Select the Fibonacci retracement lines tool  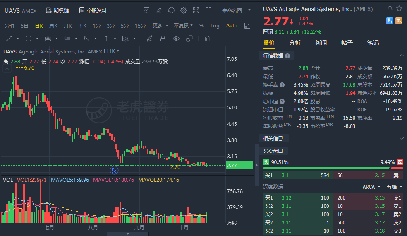point(67,39)
